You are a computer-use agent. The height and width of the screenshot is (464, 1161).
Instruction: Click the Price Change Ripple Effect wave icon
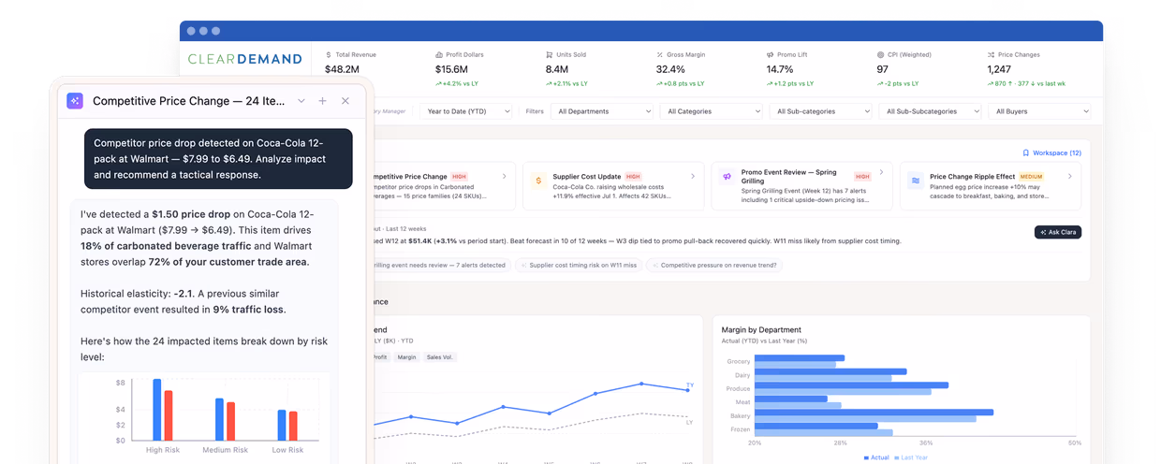tap(916, 181)
